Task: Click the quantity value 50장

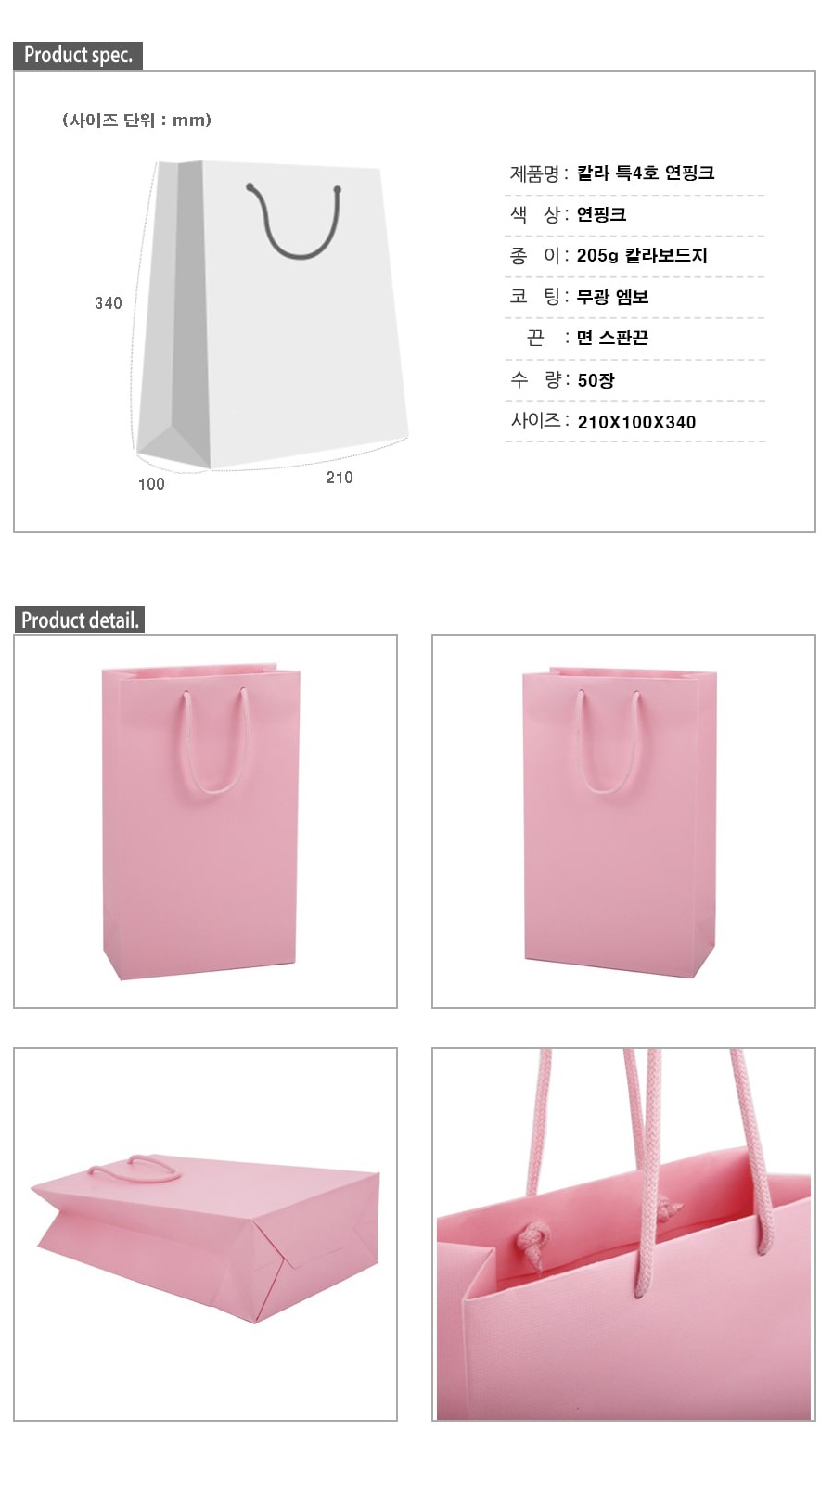Action: pyautogui.click(x=596, y=380)
